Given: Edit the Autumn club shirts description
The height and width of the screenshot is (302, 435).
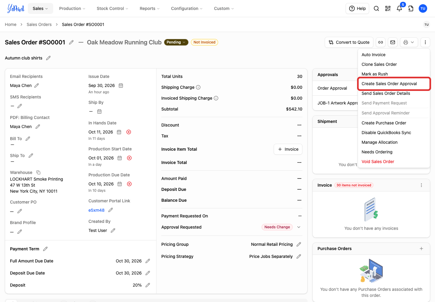Looking at the screenshot, I should pos(48,58).
